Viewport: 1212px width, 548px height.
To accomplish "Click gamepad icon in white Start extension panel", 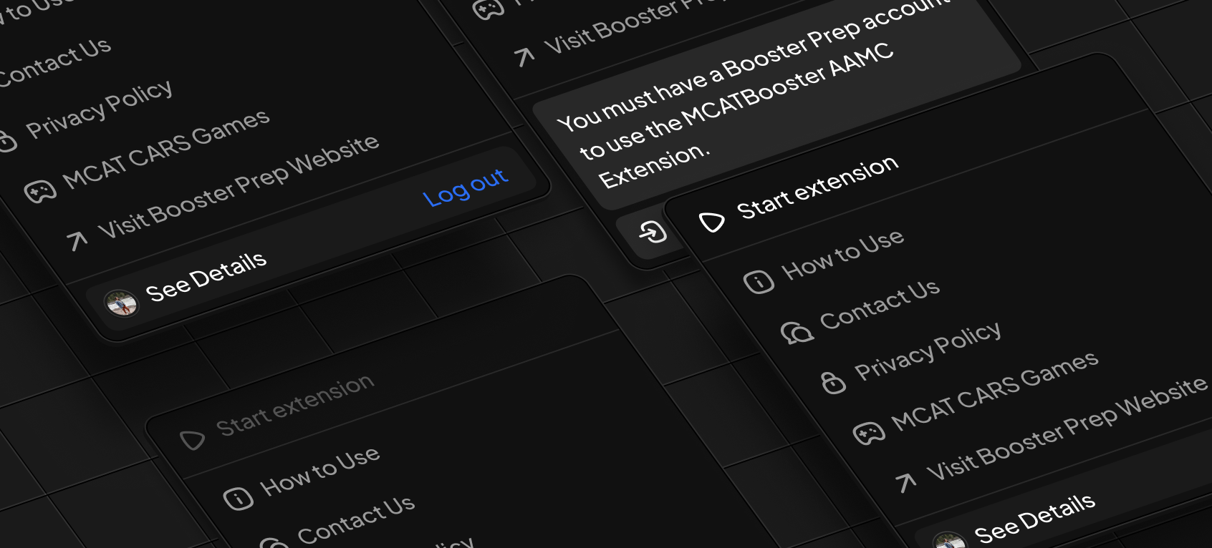I will click(869, 433).
